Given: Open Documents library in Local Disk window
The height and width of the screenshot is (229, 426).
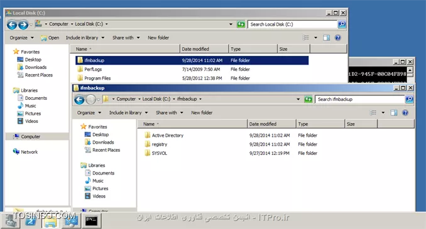Looking at the screenshot, I should pos(32,99).
